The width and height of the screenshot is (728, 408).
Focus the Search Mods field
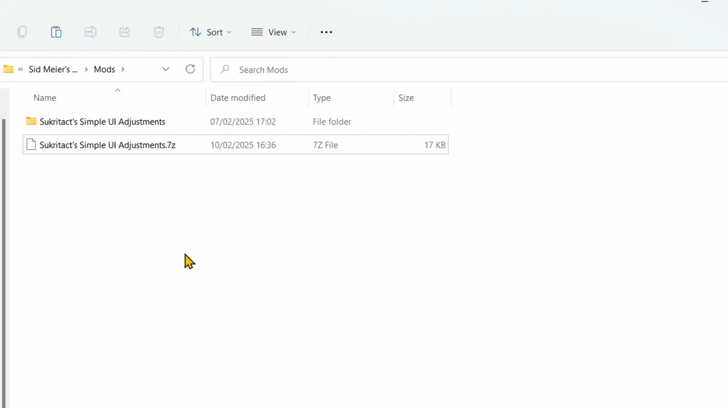coord(469,70)
